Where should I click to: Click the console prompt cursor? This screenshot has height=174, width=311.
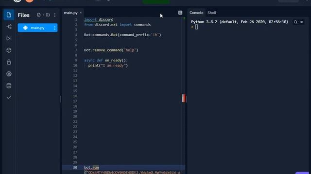196,27
